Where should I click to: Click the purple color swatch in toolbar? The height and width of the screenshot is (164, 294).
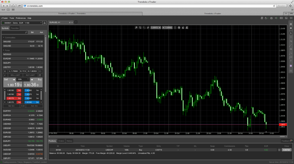click(291, 66)
